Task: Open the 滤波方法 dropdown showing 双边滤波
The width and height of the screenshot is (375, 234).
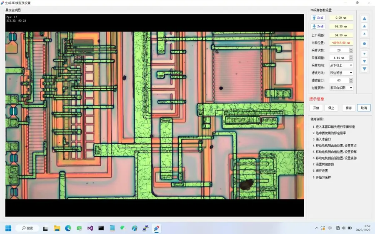Action: [x=341, y=73]
